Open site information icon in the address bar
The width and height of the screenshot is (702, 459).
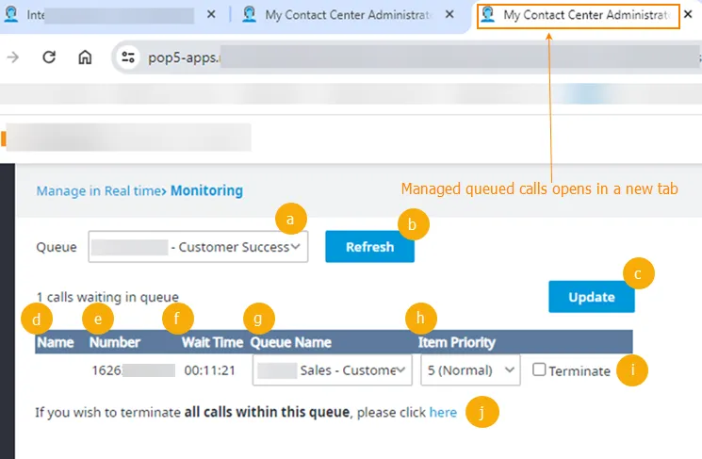[128, 57]
